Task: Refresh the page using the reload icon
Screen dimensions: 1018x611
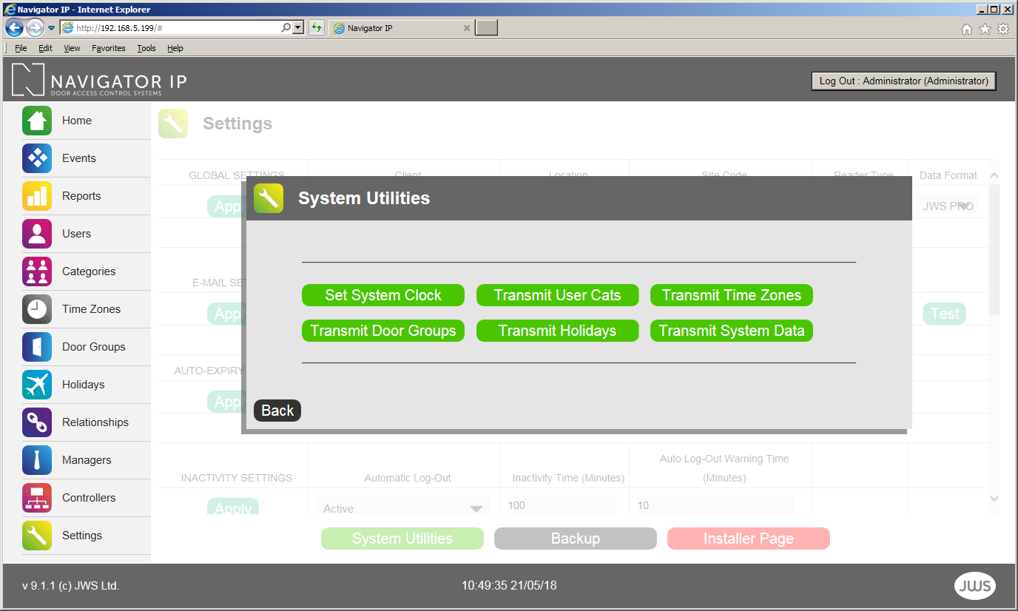Action: [x=317, y=27]
